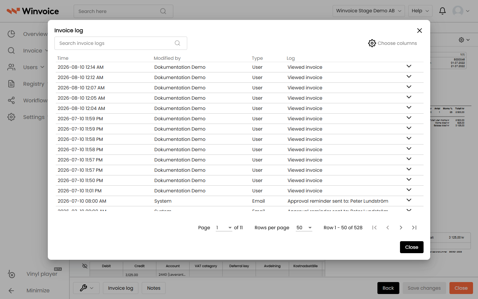
Task: Click the black Close button in dialog
Action: [x=412, y=247]
